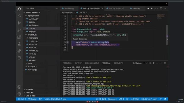Switch to urls.py project_dj tab

[x=116, y=8]
